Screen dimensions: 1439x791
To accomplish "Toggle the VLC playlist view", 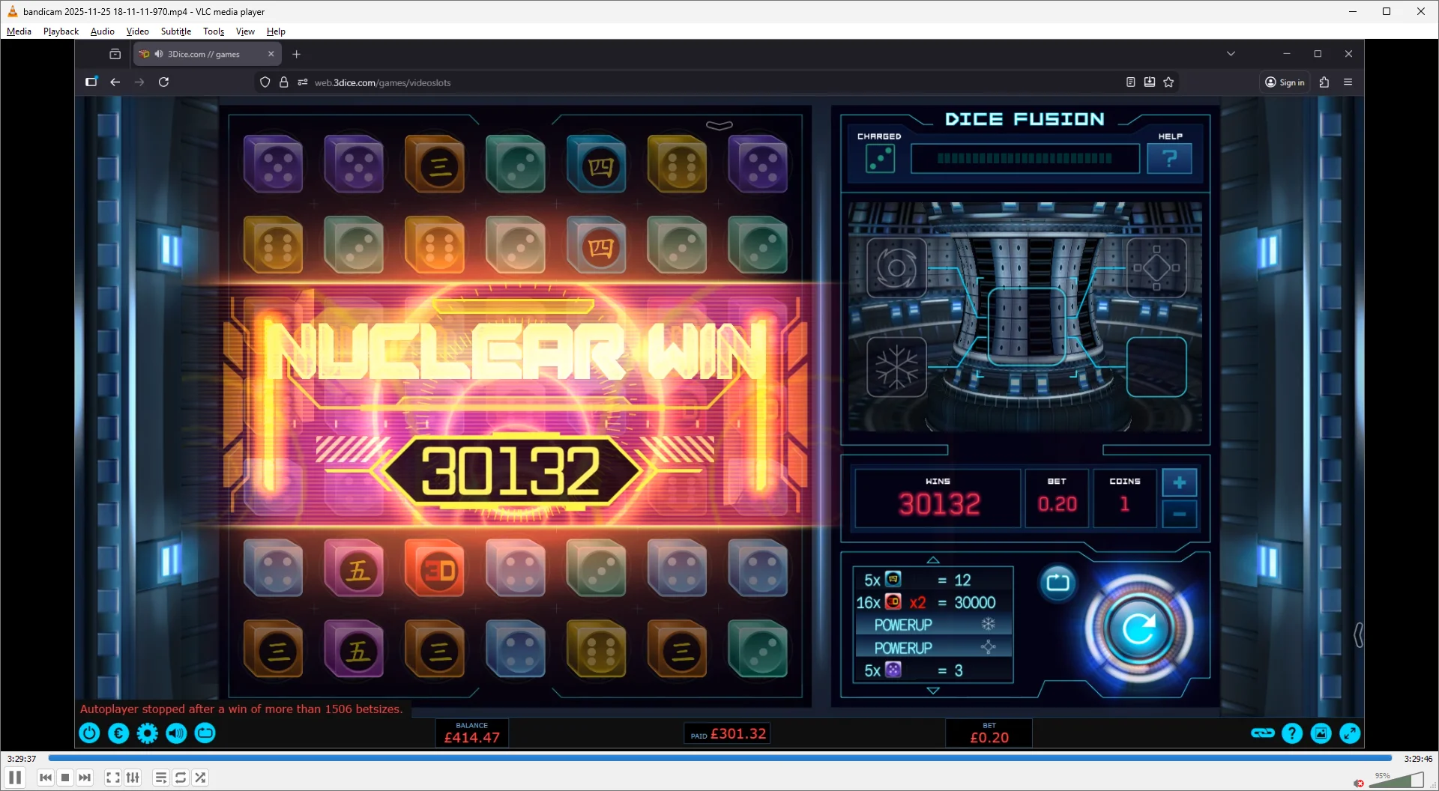I will 161,778.
